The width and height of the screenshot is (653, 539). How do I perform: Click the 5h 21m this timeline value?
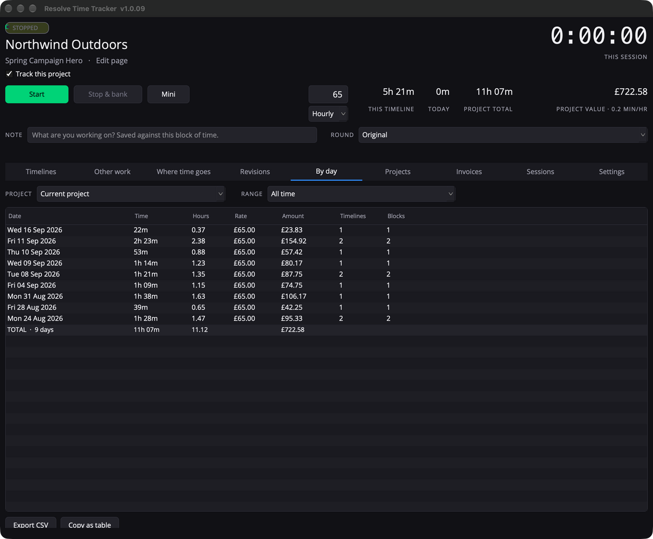click(x=398, y=91)
